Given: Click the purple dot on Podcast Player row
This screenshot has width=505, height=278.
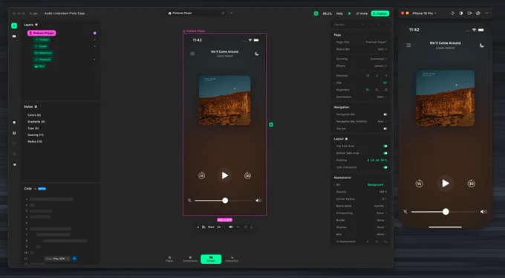Looking at the screenshot, I should tap(95, 33).
